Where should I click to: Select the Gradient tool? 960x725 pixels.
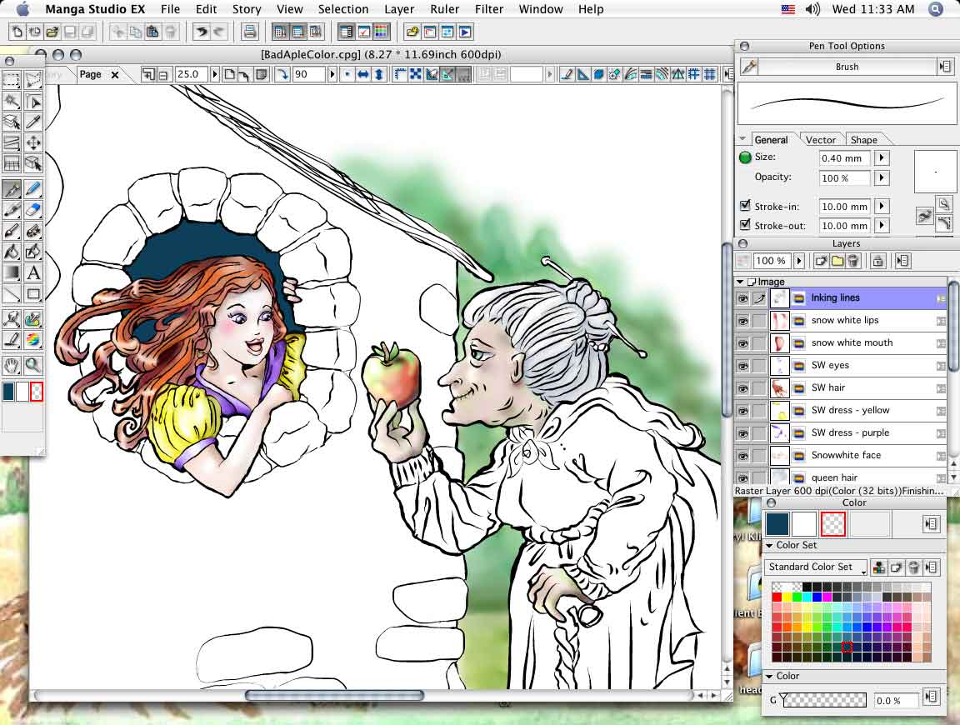click(x=12, y=272)
